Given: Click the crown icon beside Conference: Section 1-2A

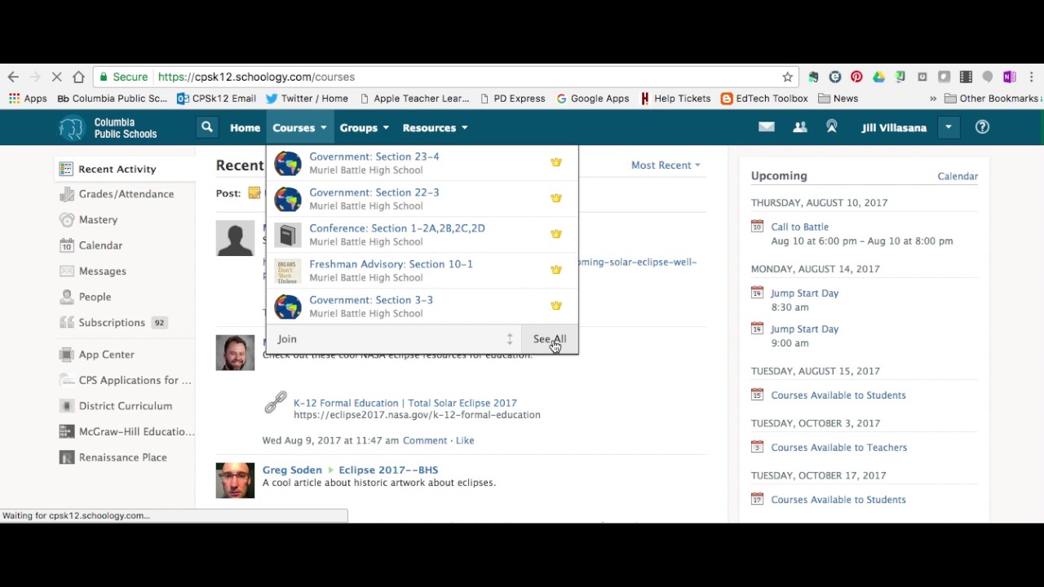Looking at the screenshot, I should [556, 234].
